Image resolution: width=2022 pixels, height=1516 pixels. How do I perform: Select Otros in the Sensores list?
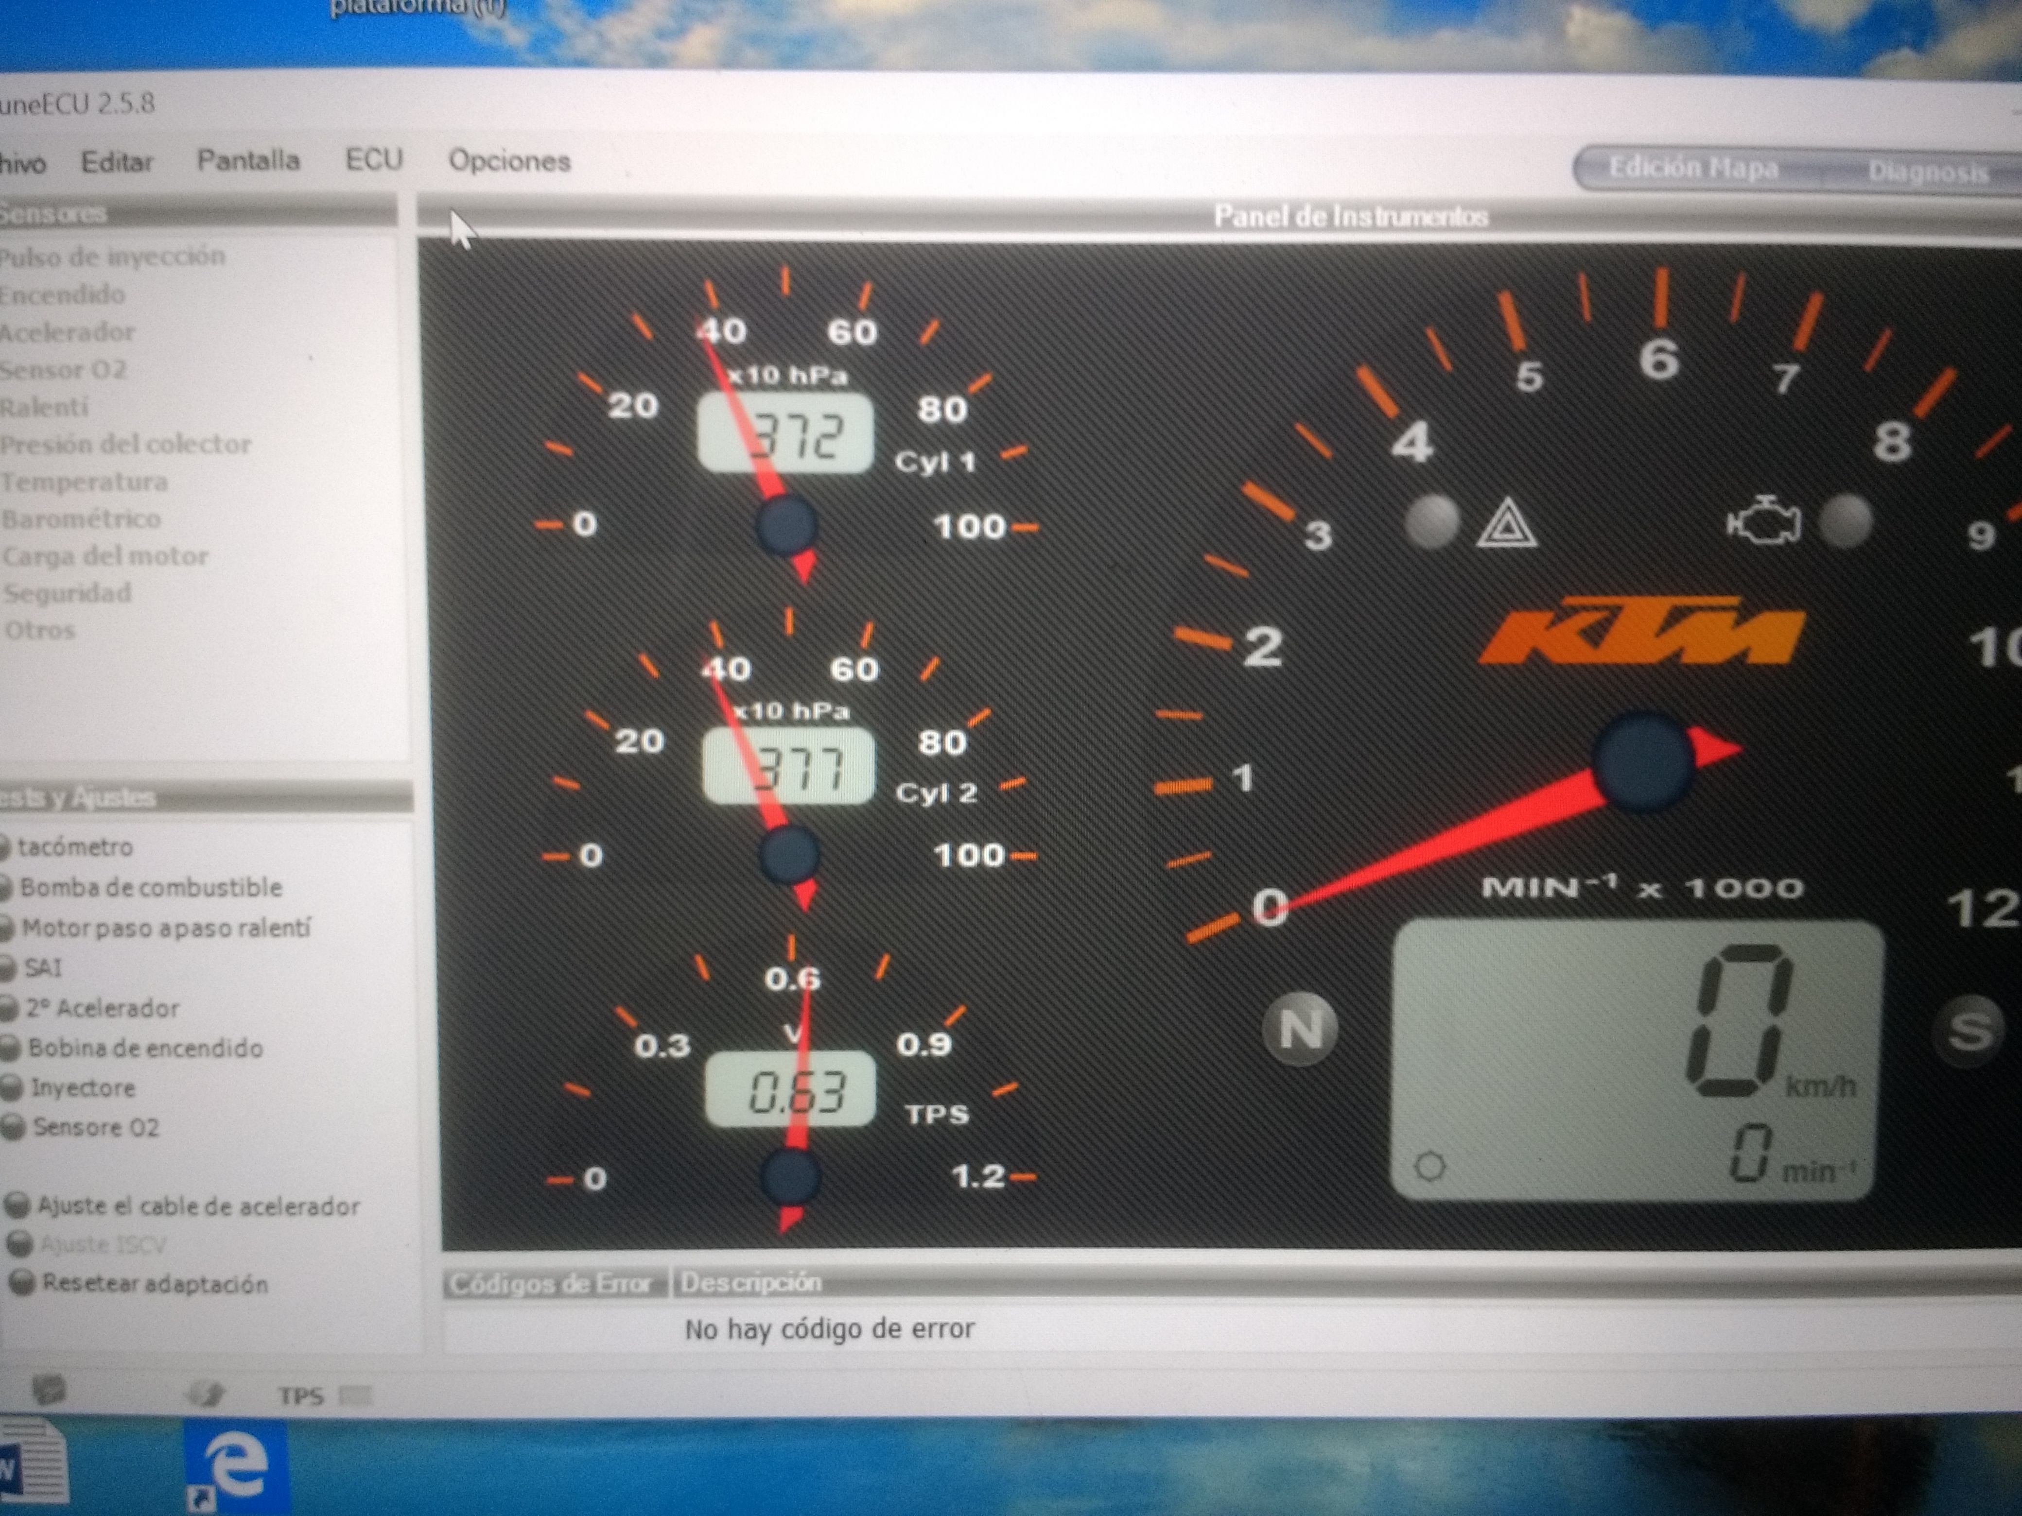40,631
